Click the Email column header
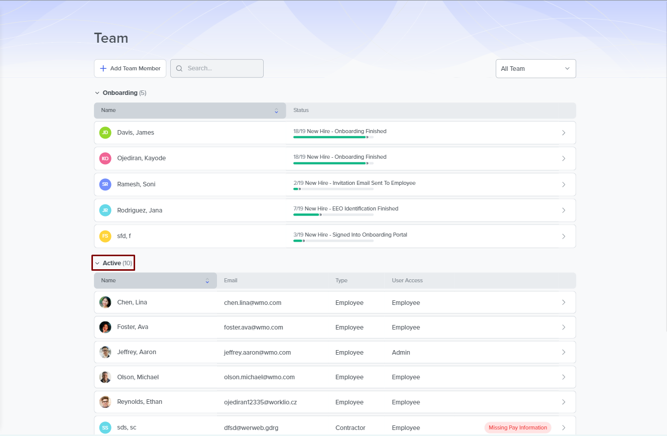The image size is (667, 436). [231, 281]
